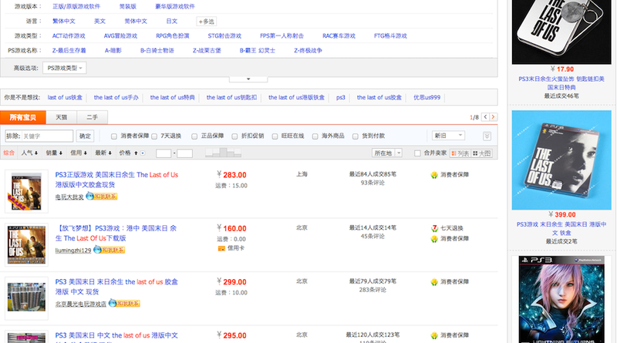617x343 pixels.
Task: Sort by 信用 seller credit
Action: click(x=79, y=153)
